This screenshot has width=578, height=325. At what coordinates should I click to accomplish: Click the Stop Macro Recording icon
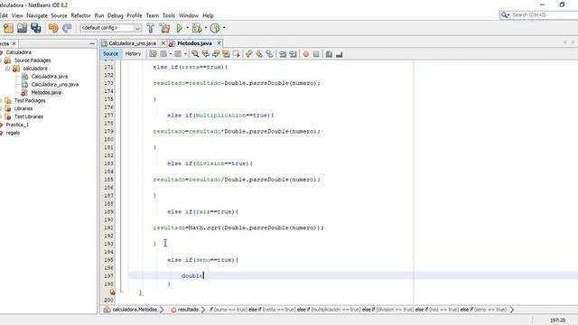pos(316,54)
